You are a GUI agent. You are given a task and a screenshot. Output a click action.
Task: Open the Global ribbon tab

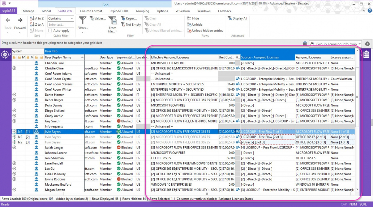click(46, 11)
